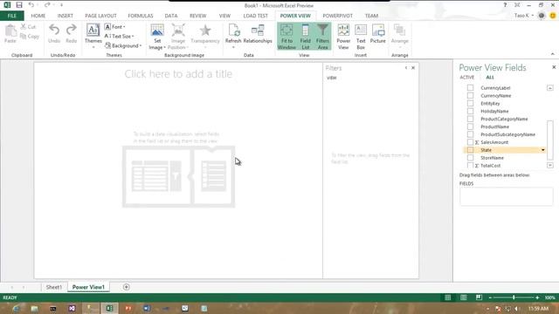Click the Paste icon in Clipboard group
559x314 pixels.
pyautogui.click(x=10, y=31)
